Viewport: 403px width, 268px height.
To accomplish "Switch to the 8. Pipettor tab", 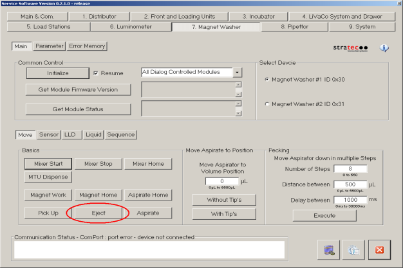I will (292, 27).
